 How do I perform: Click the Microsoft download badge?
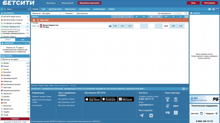(x=126, y=99)
